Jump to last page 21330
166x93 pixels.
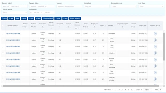[x=138, y=90]
